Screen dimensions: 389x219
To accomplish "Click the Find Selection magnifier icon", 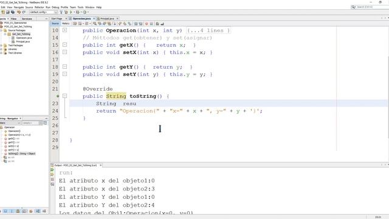I will coord(95,24).
